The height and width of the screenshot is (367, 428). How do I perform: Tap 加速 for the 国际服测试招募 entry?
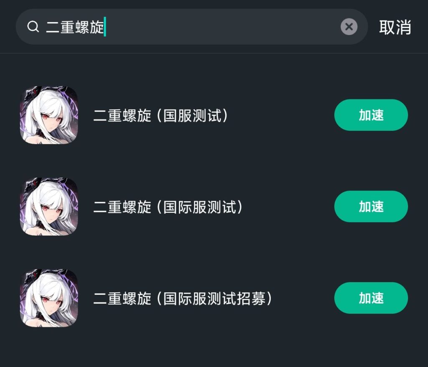371,298
